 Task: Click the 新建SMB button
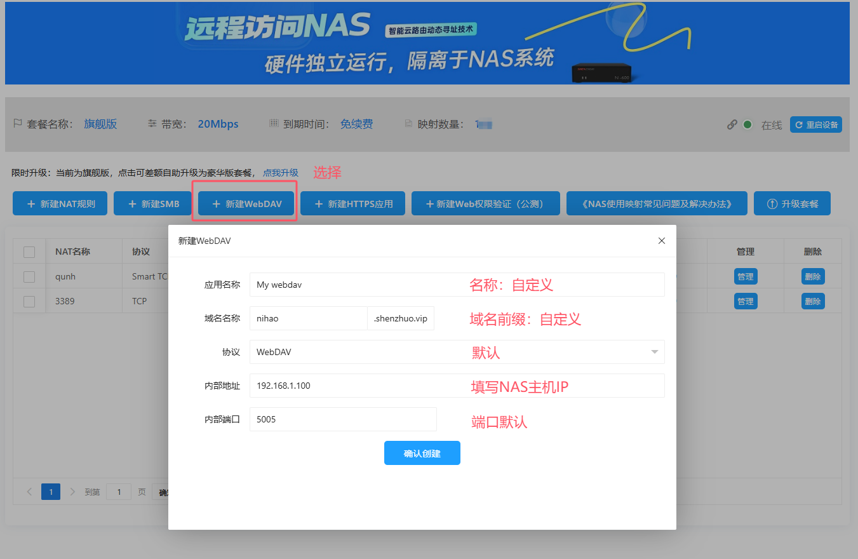(x=152, y=204)
